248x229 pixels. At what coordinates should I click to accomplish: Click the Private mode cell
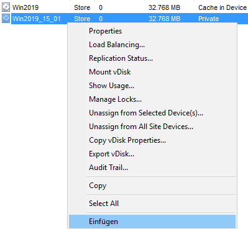pos(208,19)
